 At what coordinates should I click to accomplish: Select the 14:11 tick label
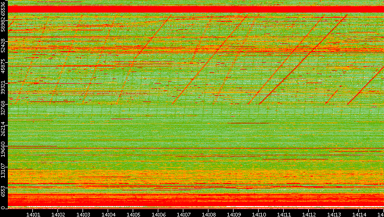coord(284,214)
